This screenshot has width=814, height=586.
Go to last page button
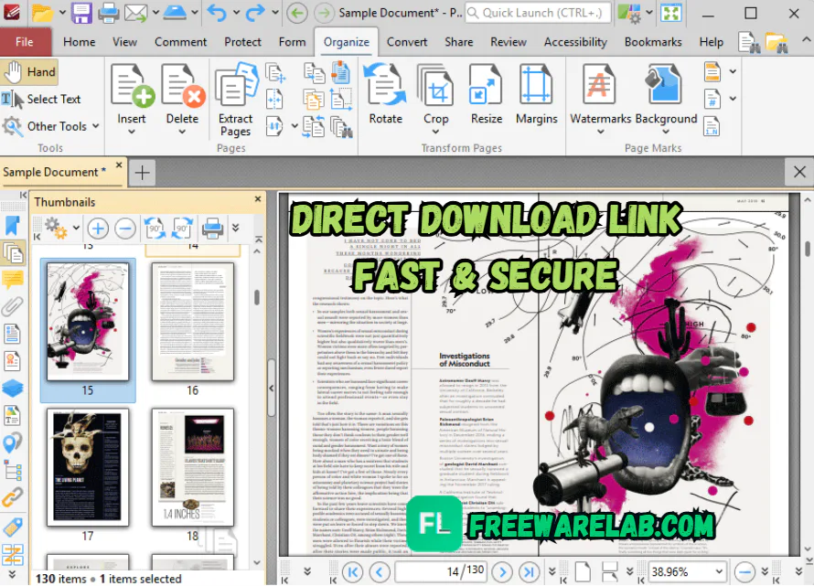coord(529,572)
